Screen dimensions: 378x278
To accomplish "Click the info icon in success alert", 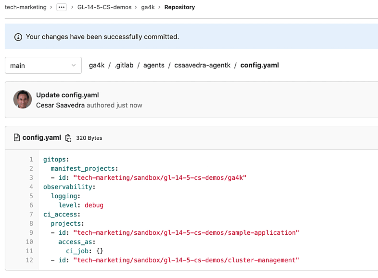I will (x=18, y=37).
